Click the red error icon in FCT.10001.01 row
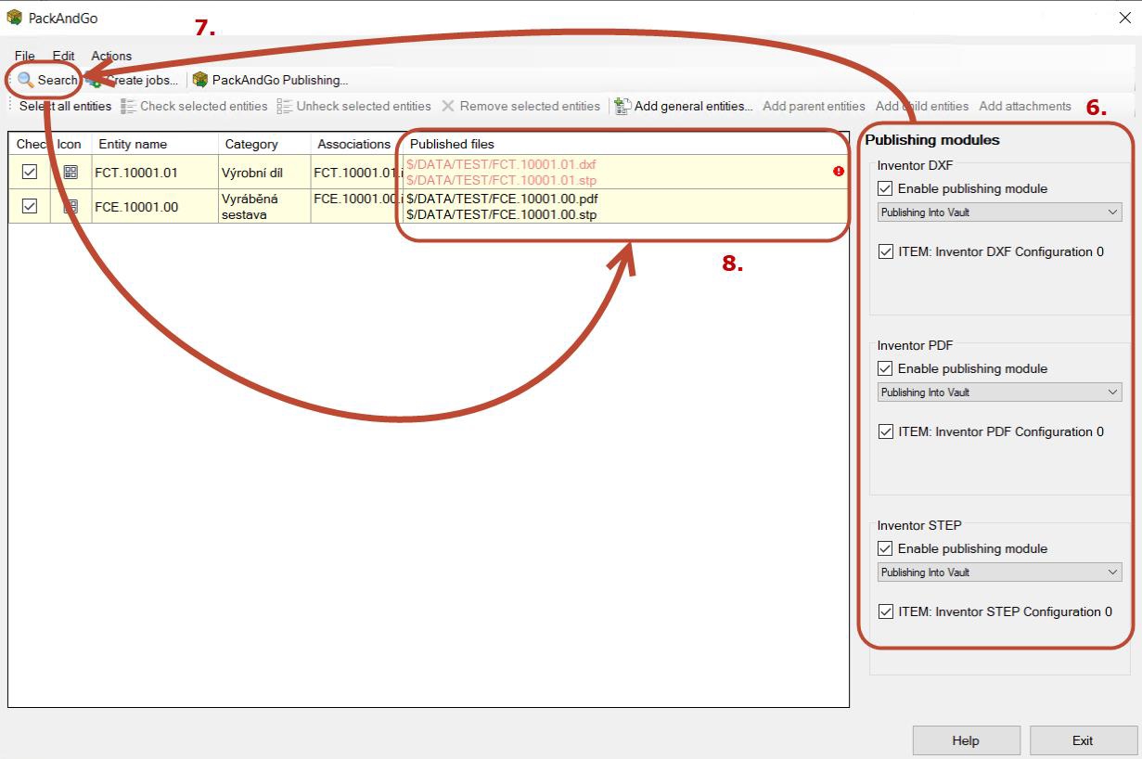The width and height of the screenshot is (1142, 759). pos(839,172)
